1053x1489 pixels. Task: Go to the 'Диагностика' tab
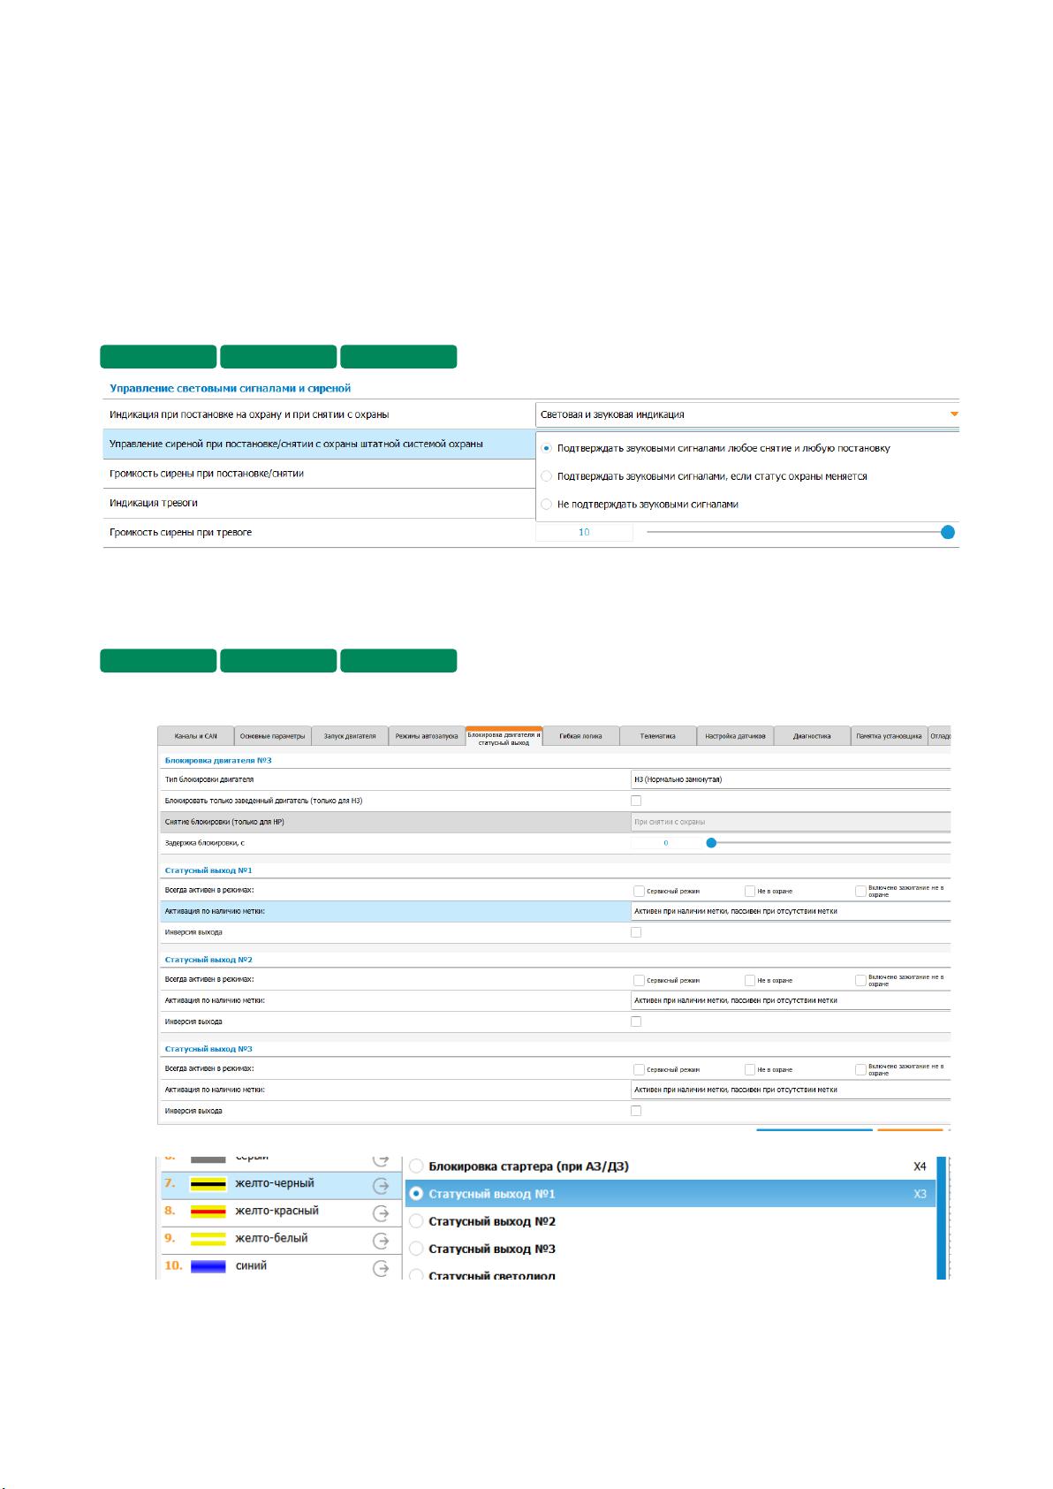click(812, 736)
